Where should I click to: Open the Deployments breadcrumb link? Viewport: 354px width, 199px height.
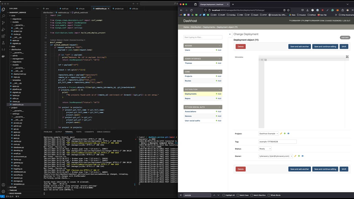(x=209, y=27)
